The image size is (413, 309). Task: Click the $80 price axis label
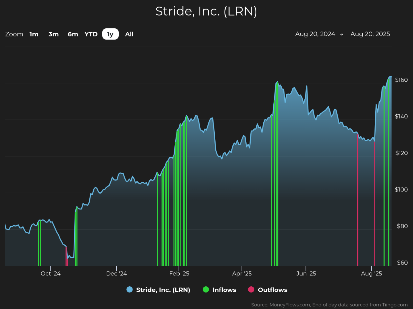[x=402, y=226]
